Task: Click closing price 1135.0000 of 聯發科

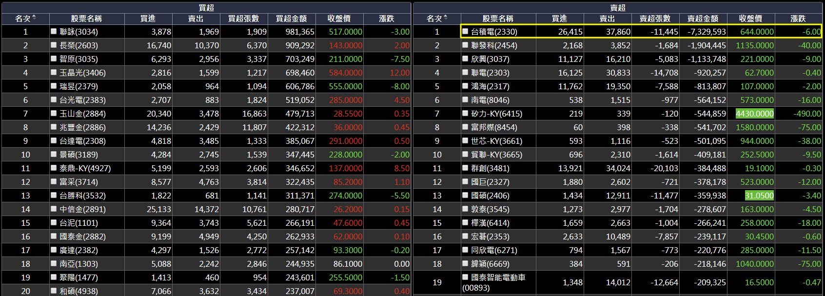Action: coord(755,45)
